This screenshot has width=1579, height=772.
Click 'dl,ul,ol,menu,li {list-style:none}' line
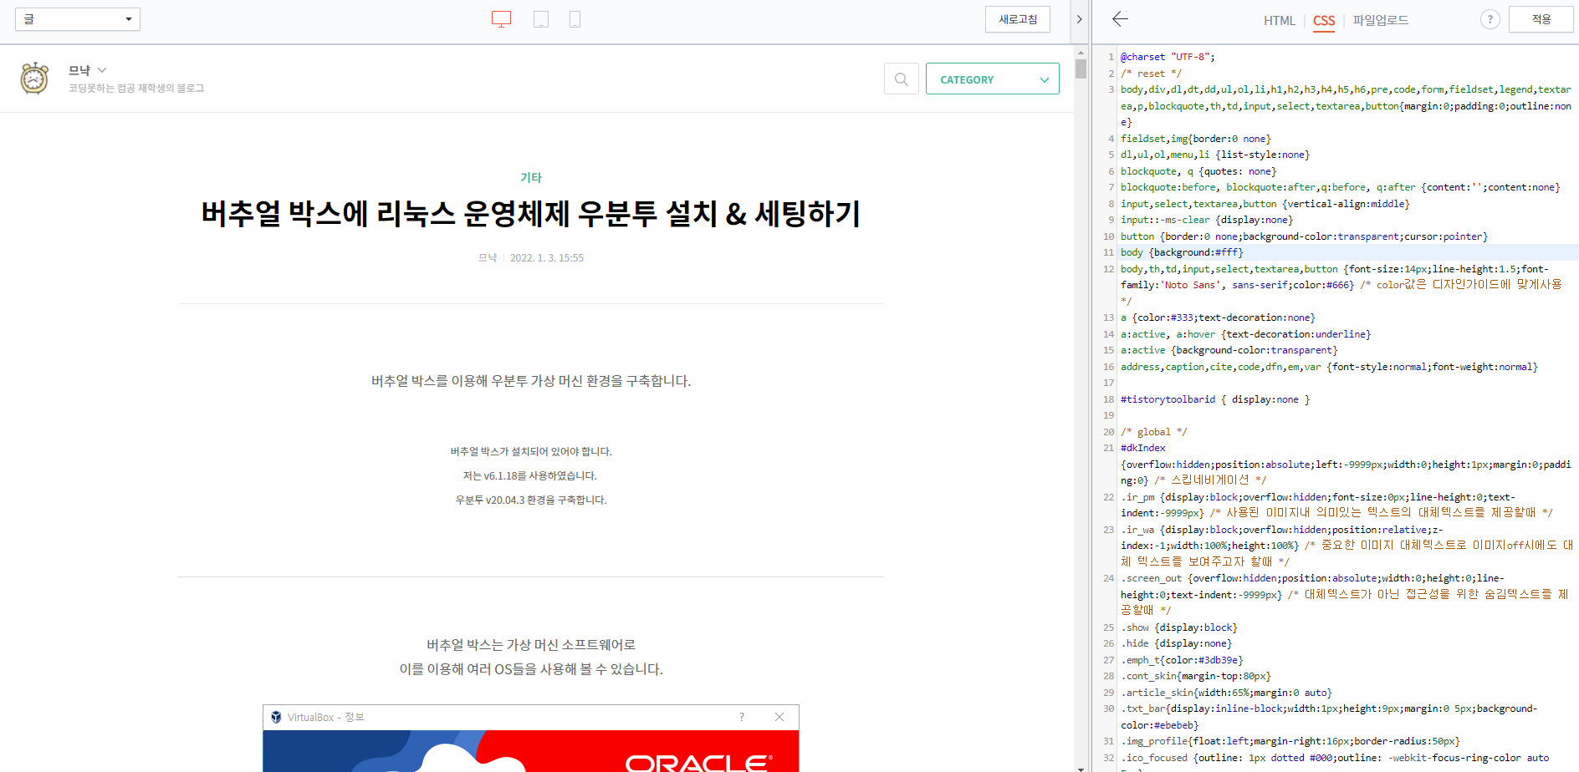(1215, 155)
